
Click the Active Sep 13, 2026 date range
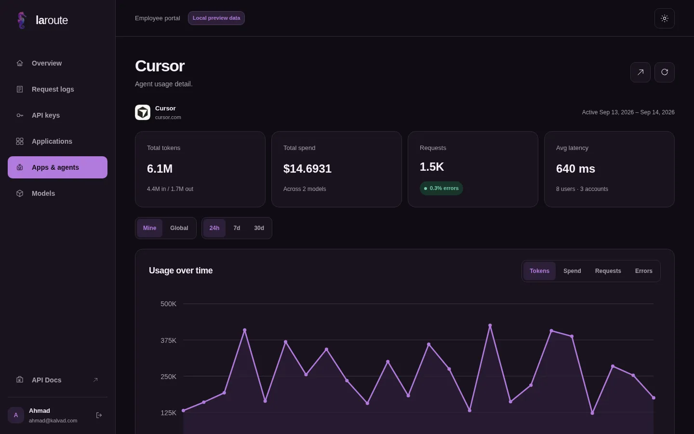[628, 112]
